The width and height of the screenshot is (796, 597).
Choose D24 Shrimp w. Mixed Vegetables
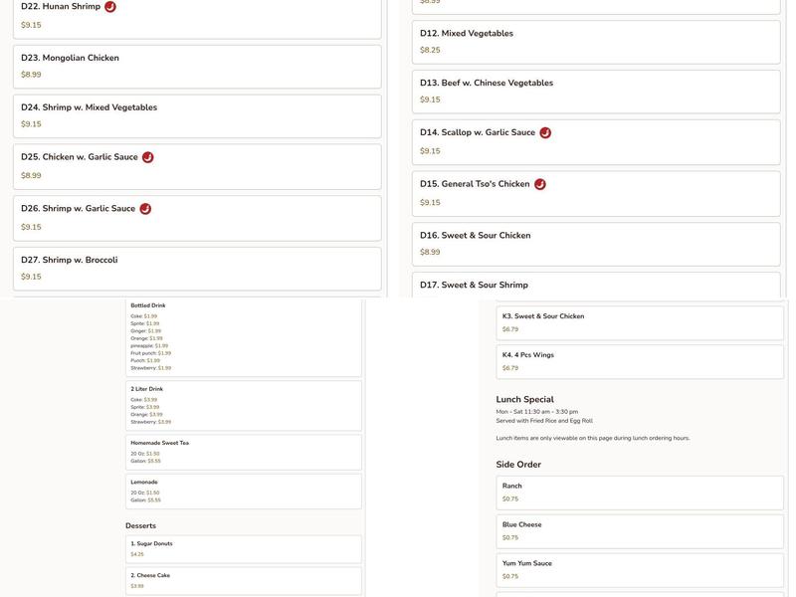pos(196,115)
